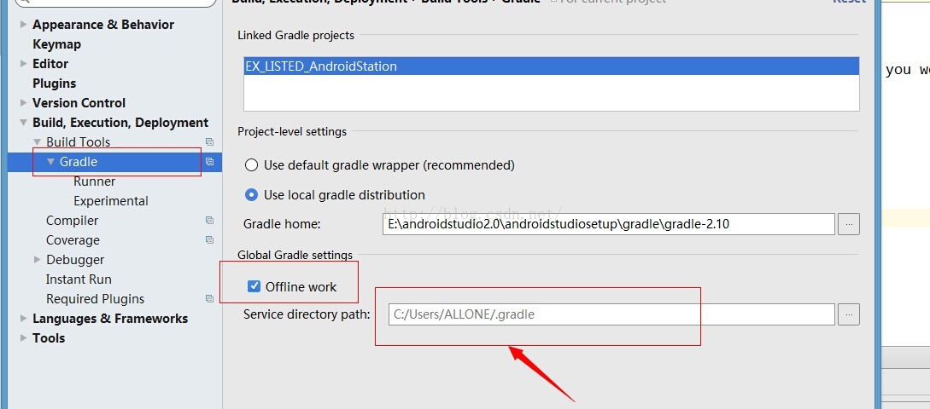The height and width of the screenshot is (409, 930).
Task: Select EX_LISTED_AndroidStation linked project
Action: (551, 66)
